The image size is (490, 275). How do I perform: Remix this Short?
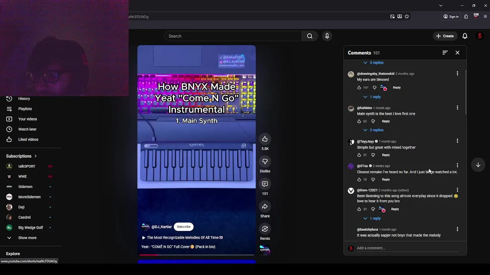click(265, 229)
